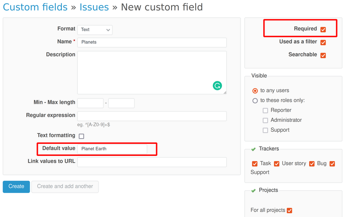Image resolution: width=344 pixels, height=217 pixels.
Task: Disable the Searchable checkbox
Action: pos(323,55)
